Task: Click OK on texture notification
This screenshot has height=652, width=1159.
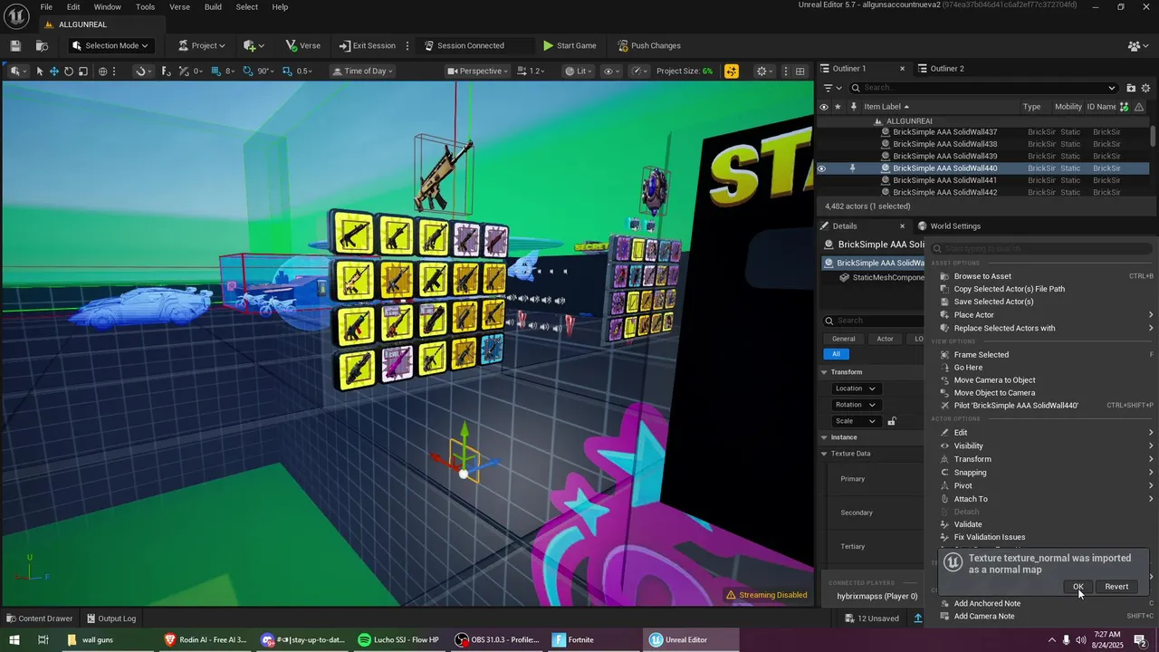Action: pyautogui.click(x=1078, y=587)
